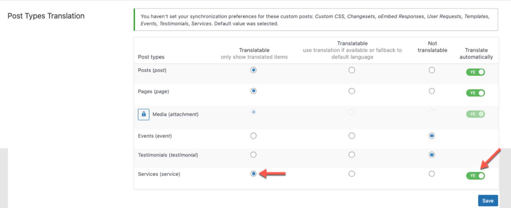Select Not translatable radio for Testimonials

[x=432, y=155]
